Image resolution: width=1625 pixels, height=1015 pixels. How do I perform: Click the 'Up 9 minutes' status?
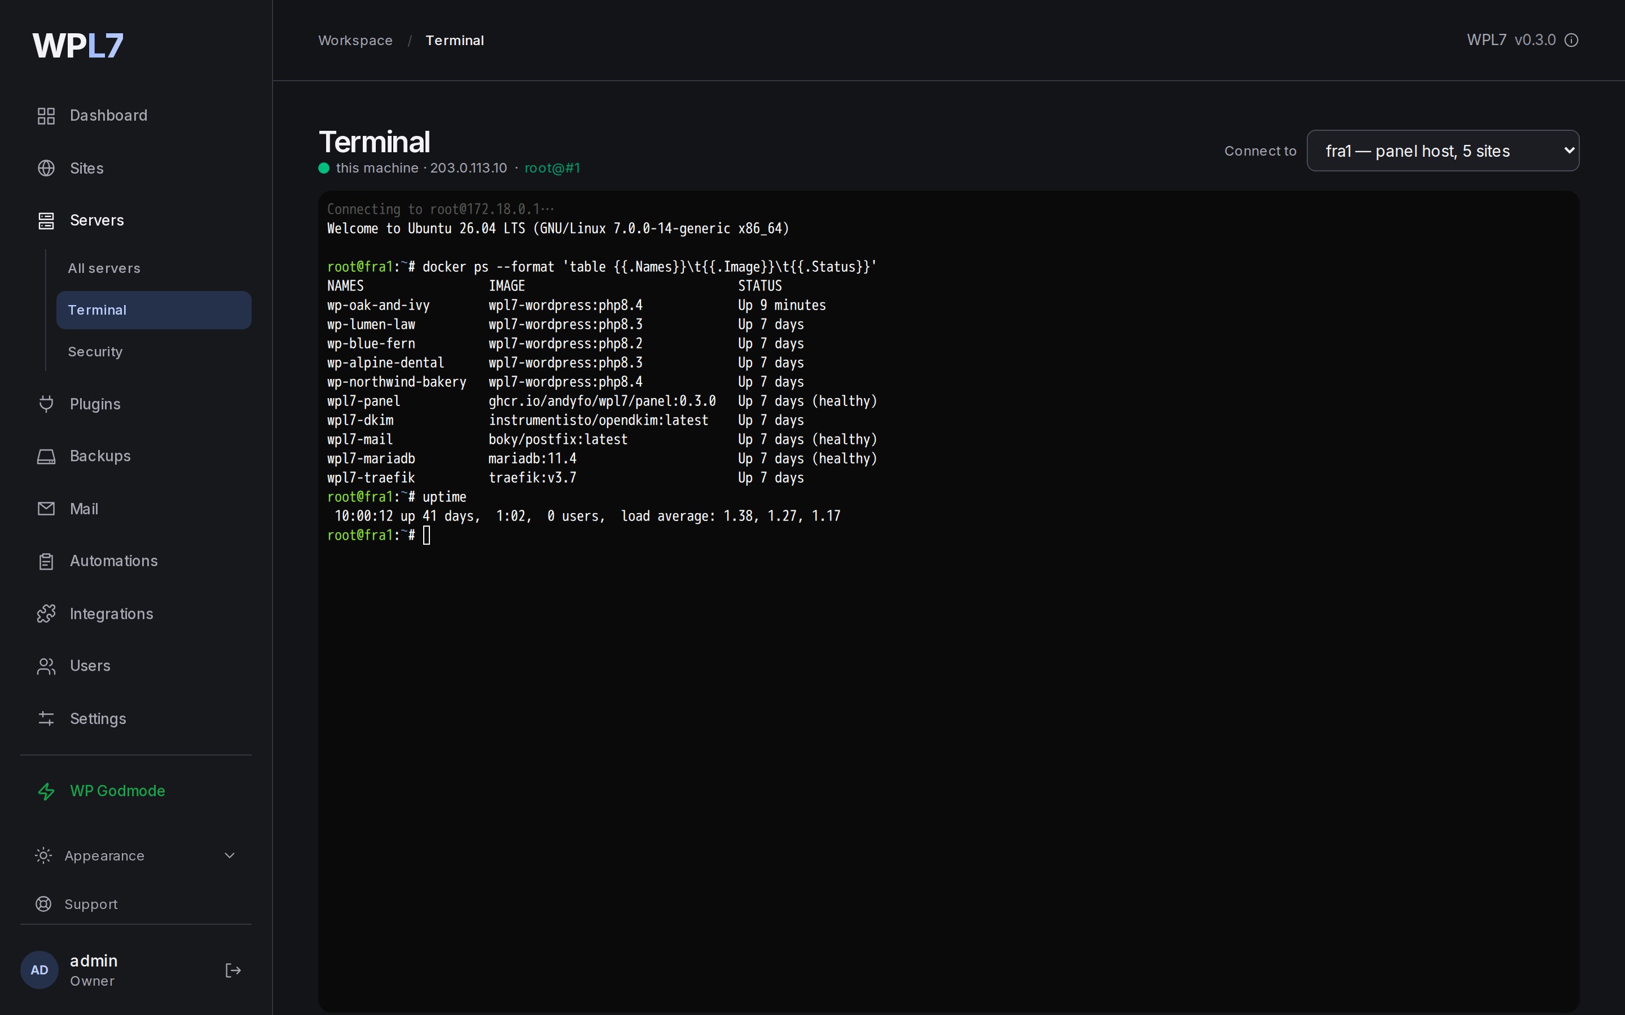point(781,304)
